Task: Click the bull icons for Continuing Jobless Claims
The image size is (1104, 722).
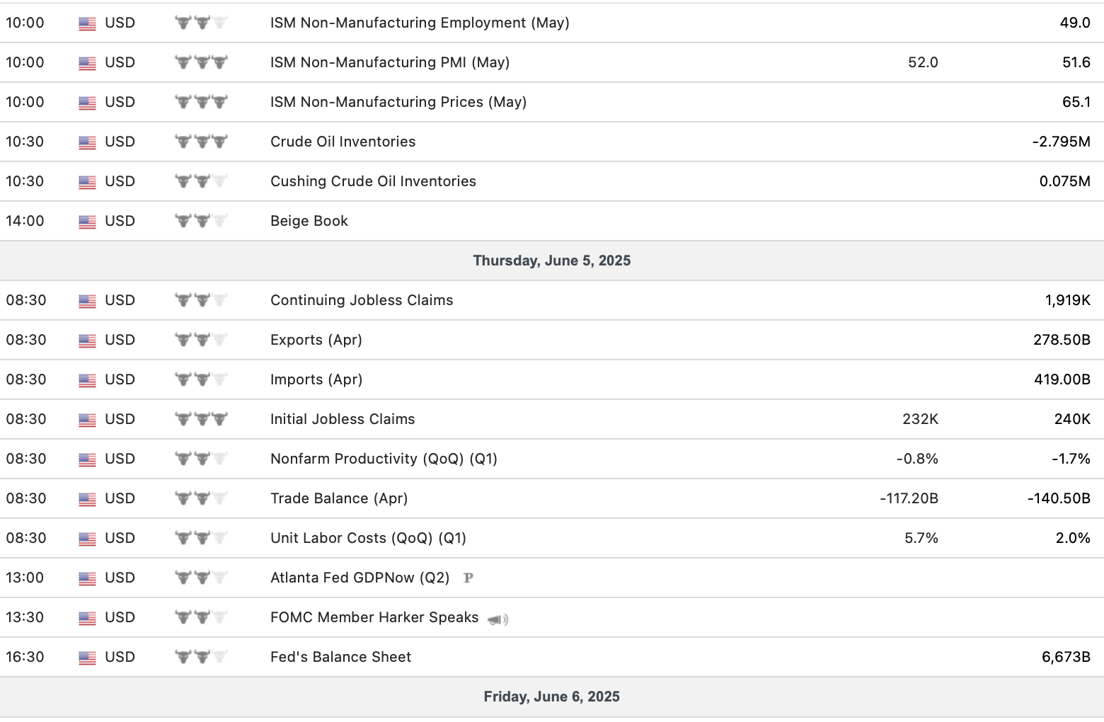Action: point(201,300)
